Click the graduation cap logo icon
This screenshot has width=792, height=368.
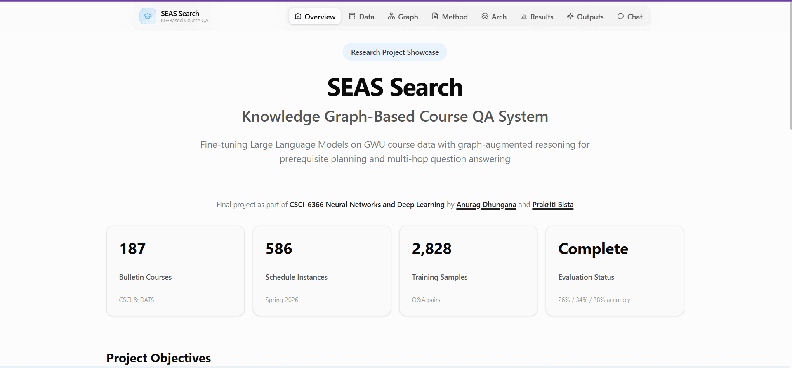pyautogui.click(x=148, y=17)
